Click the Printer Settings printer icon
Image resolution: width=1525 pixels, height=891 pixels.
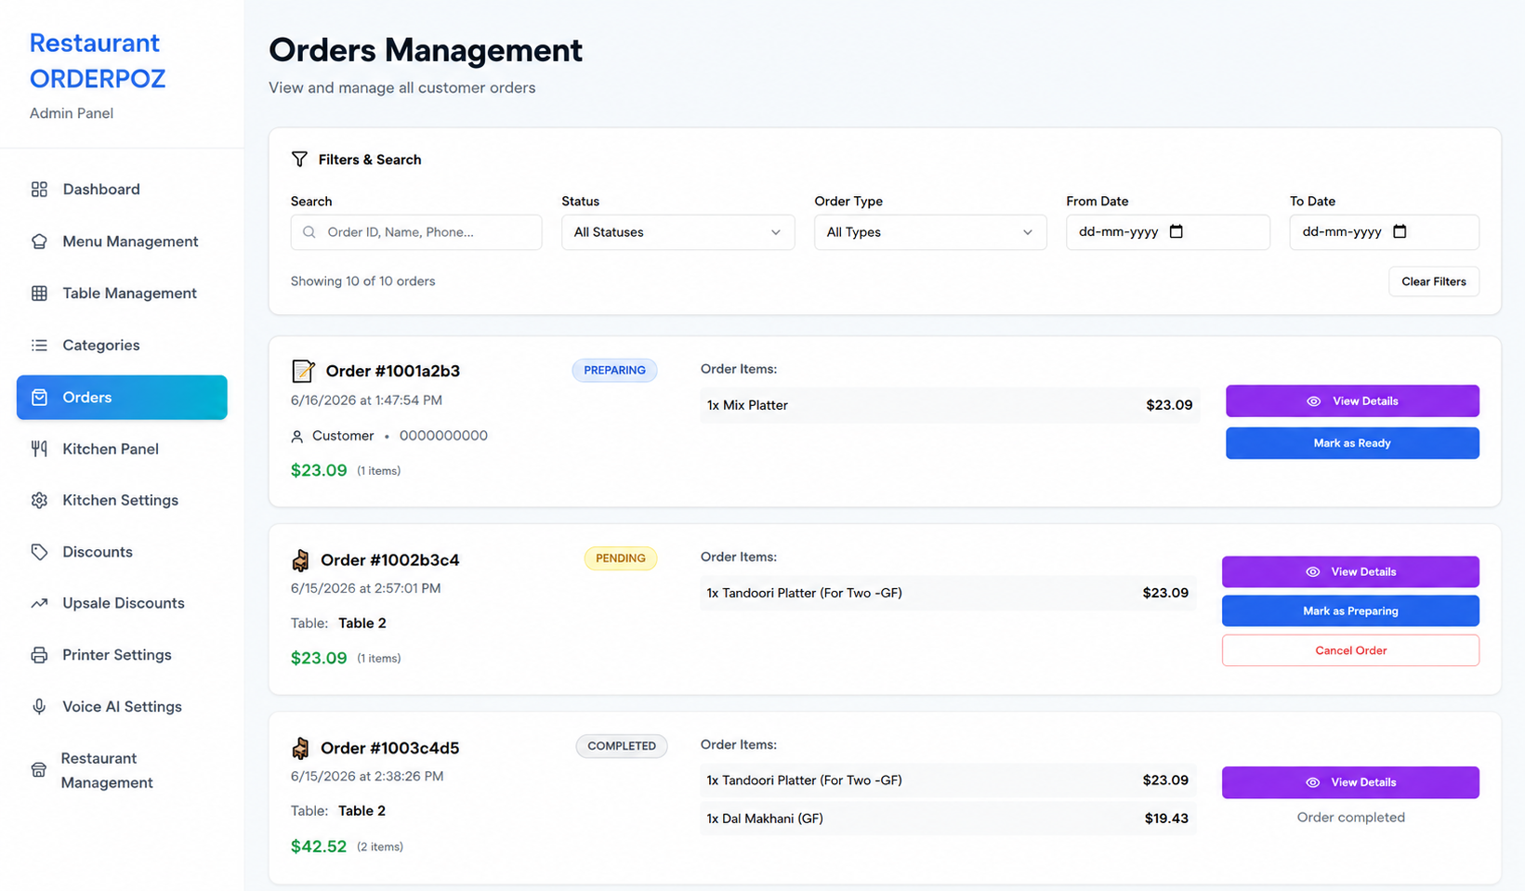coord(39,655)
